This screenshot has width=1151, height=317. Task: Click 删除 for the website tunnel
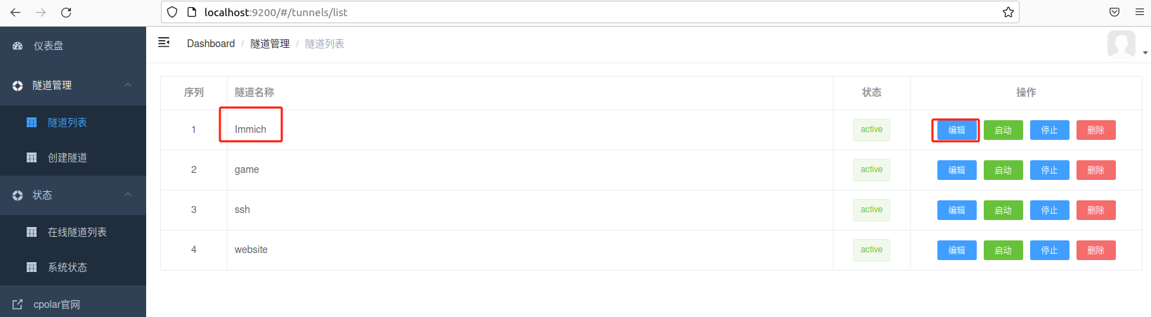coord(1095,250)
